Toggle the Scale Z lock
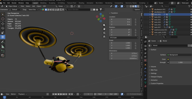The height and width of the screenshot is (99, 192). 135,48
